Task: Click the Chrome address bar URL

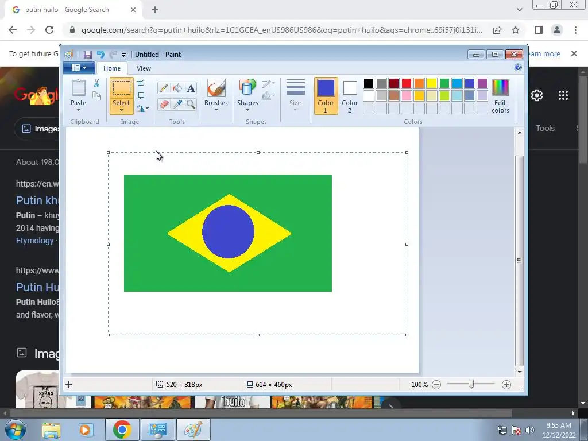Action: [281, 30]
